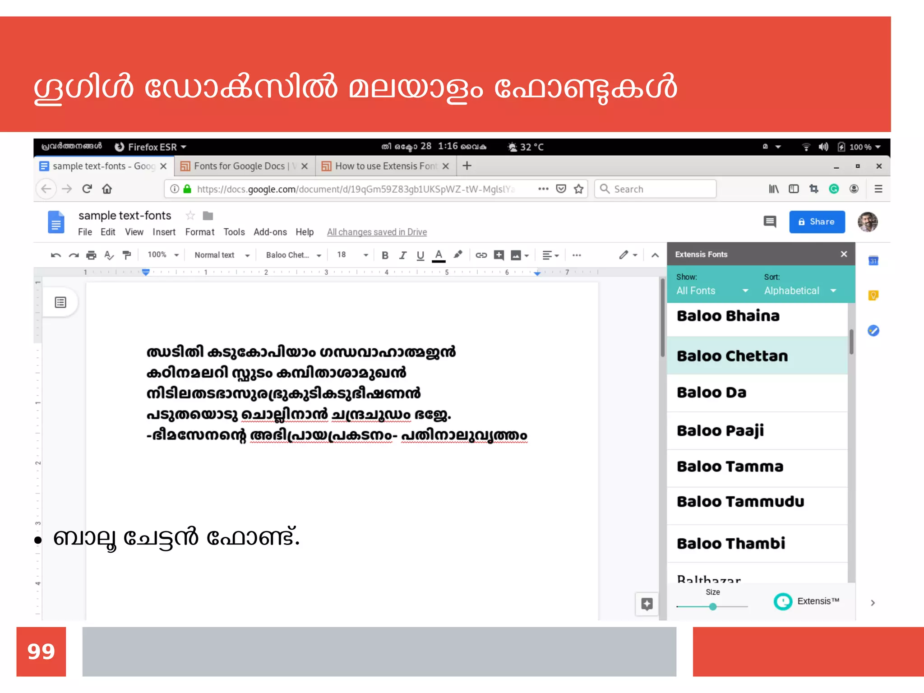The width and height of the screenshot is (924, 693).
Task: Print the document with the printer icon
Action: click(x=91, y=255)
